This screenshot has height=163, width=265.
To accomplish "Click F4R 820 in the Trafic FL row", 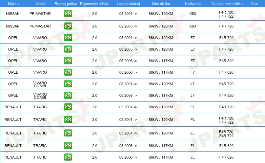I will [x=226, y=146].
